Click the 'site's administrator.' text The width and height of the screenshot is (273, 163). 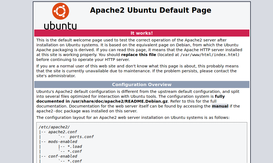click(x=56, y=76)
